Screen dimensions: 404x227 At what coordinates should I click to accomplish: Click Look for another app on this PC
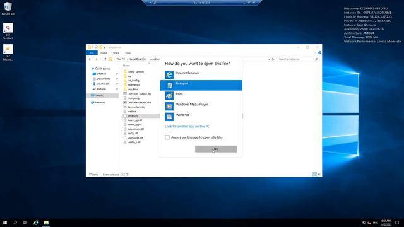[187, 127]
